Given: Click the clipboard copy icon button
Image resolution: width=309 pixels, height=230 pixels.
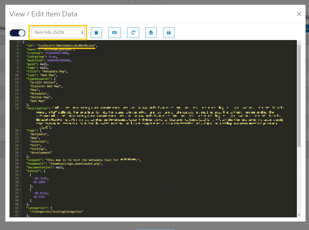Looking at the screenshot, I should [96, 33].
